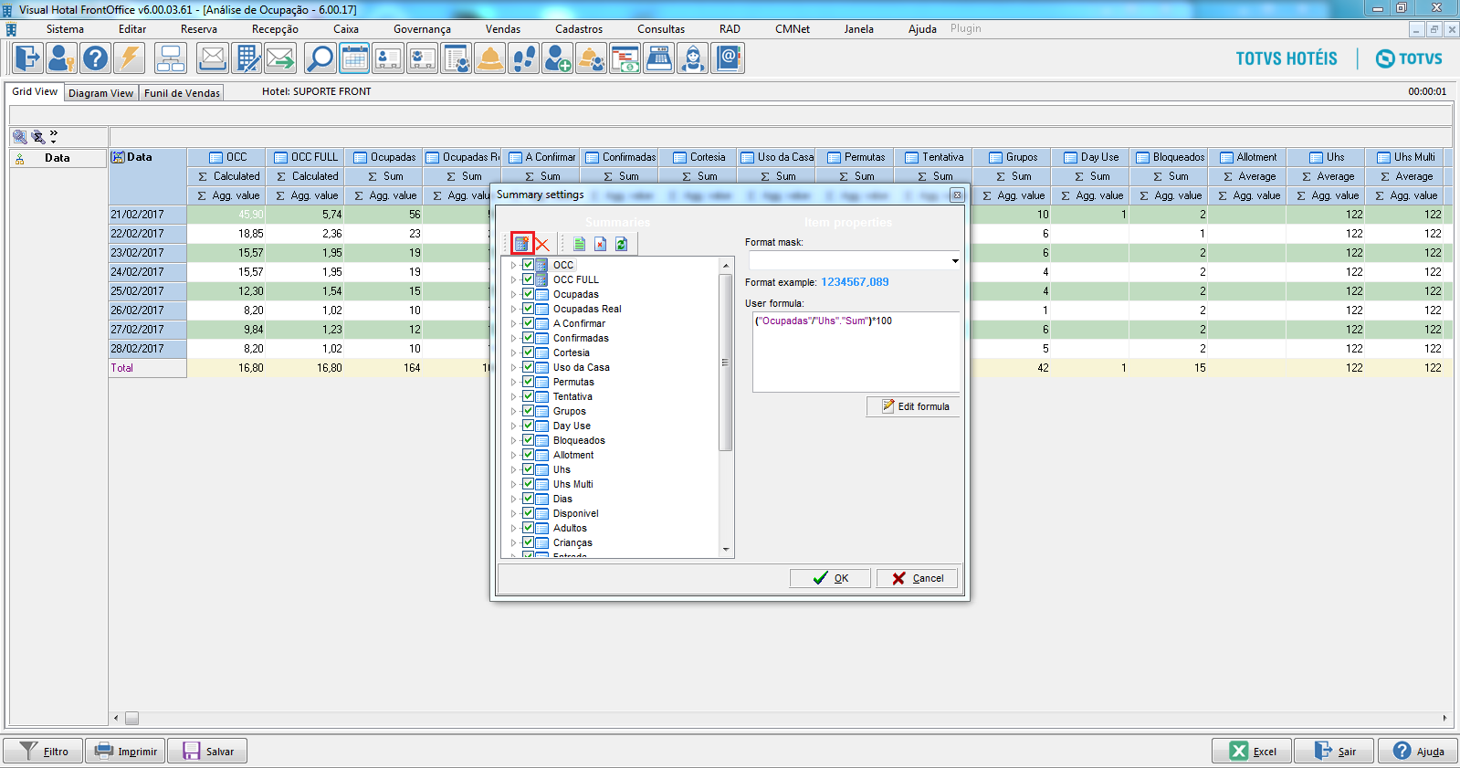Disable the Confirmadas summary checkbox

tap(528, 338)
